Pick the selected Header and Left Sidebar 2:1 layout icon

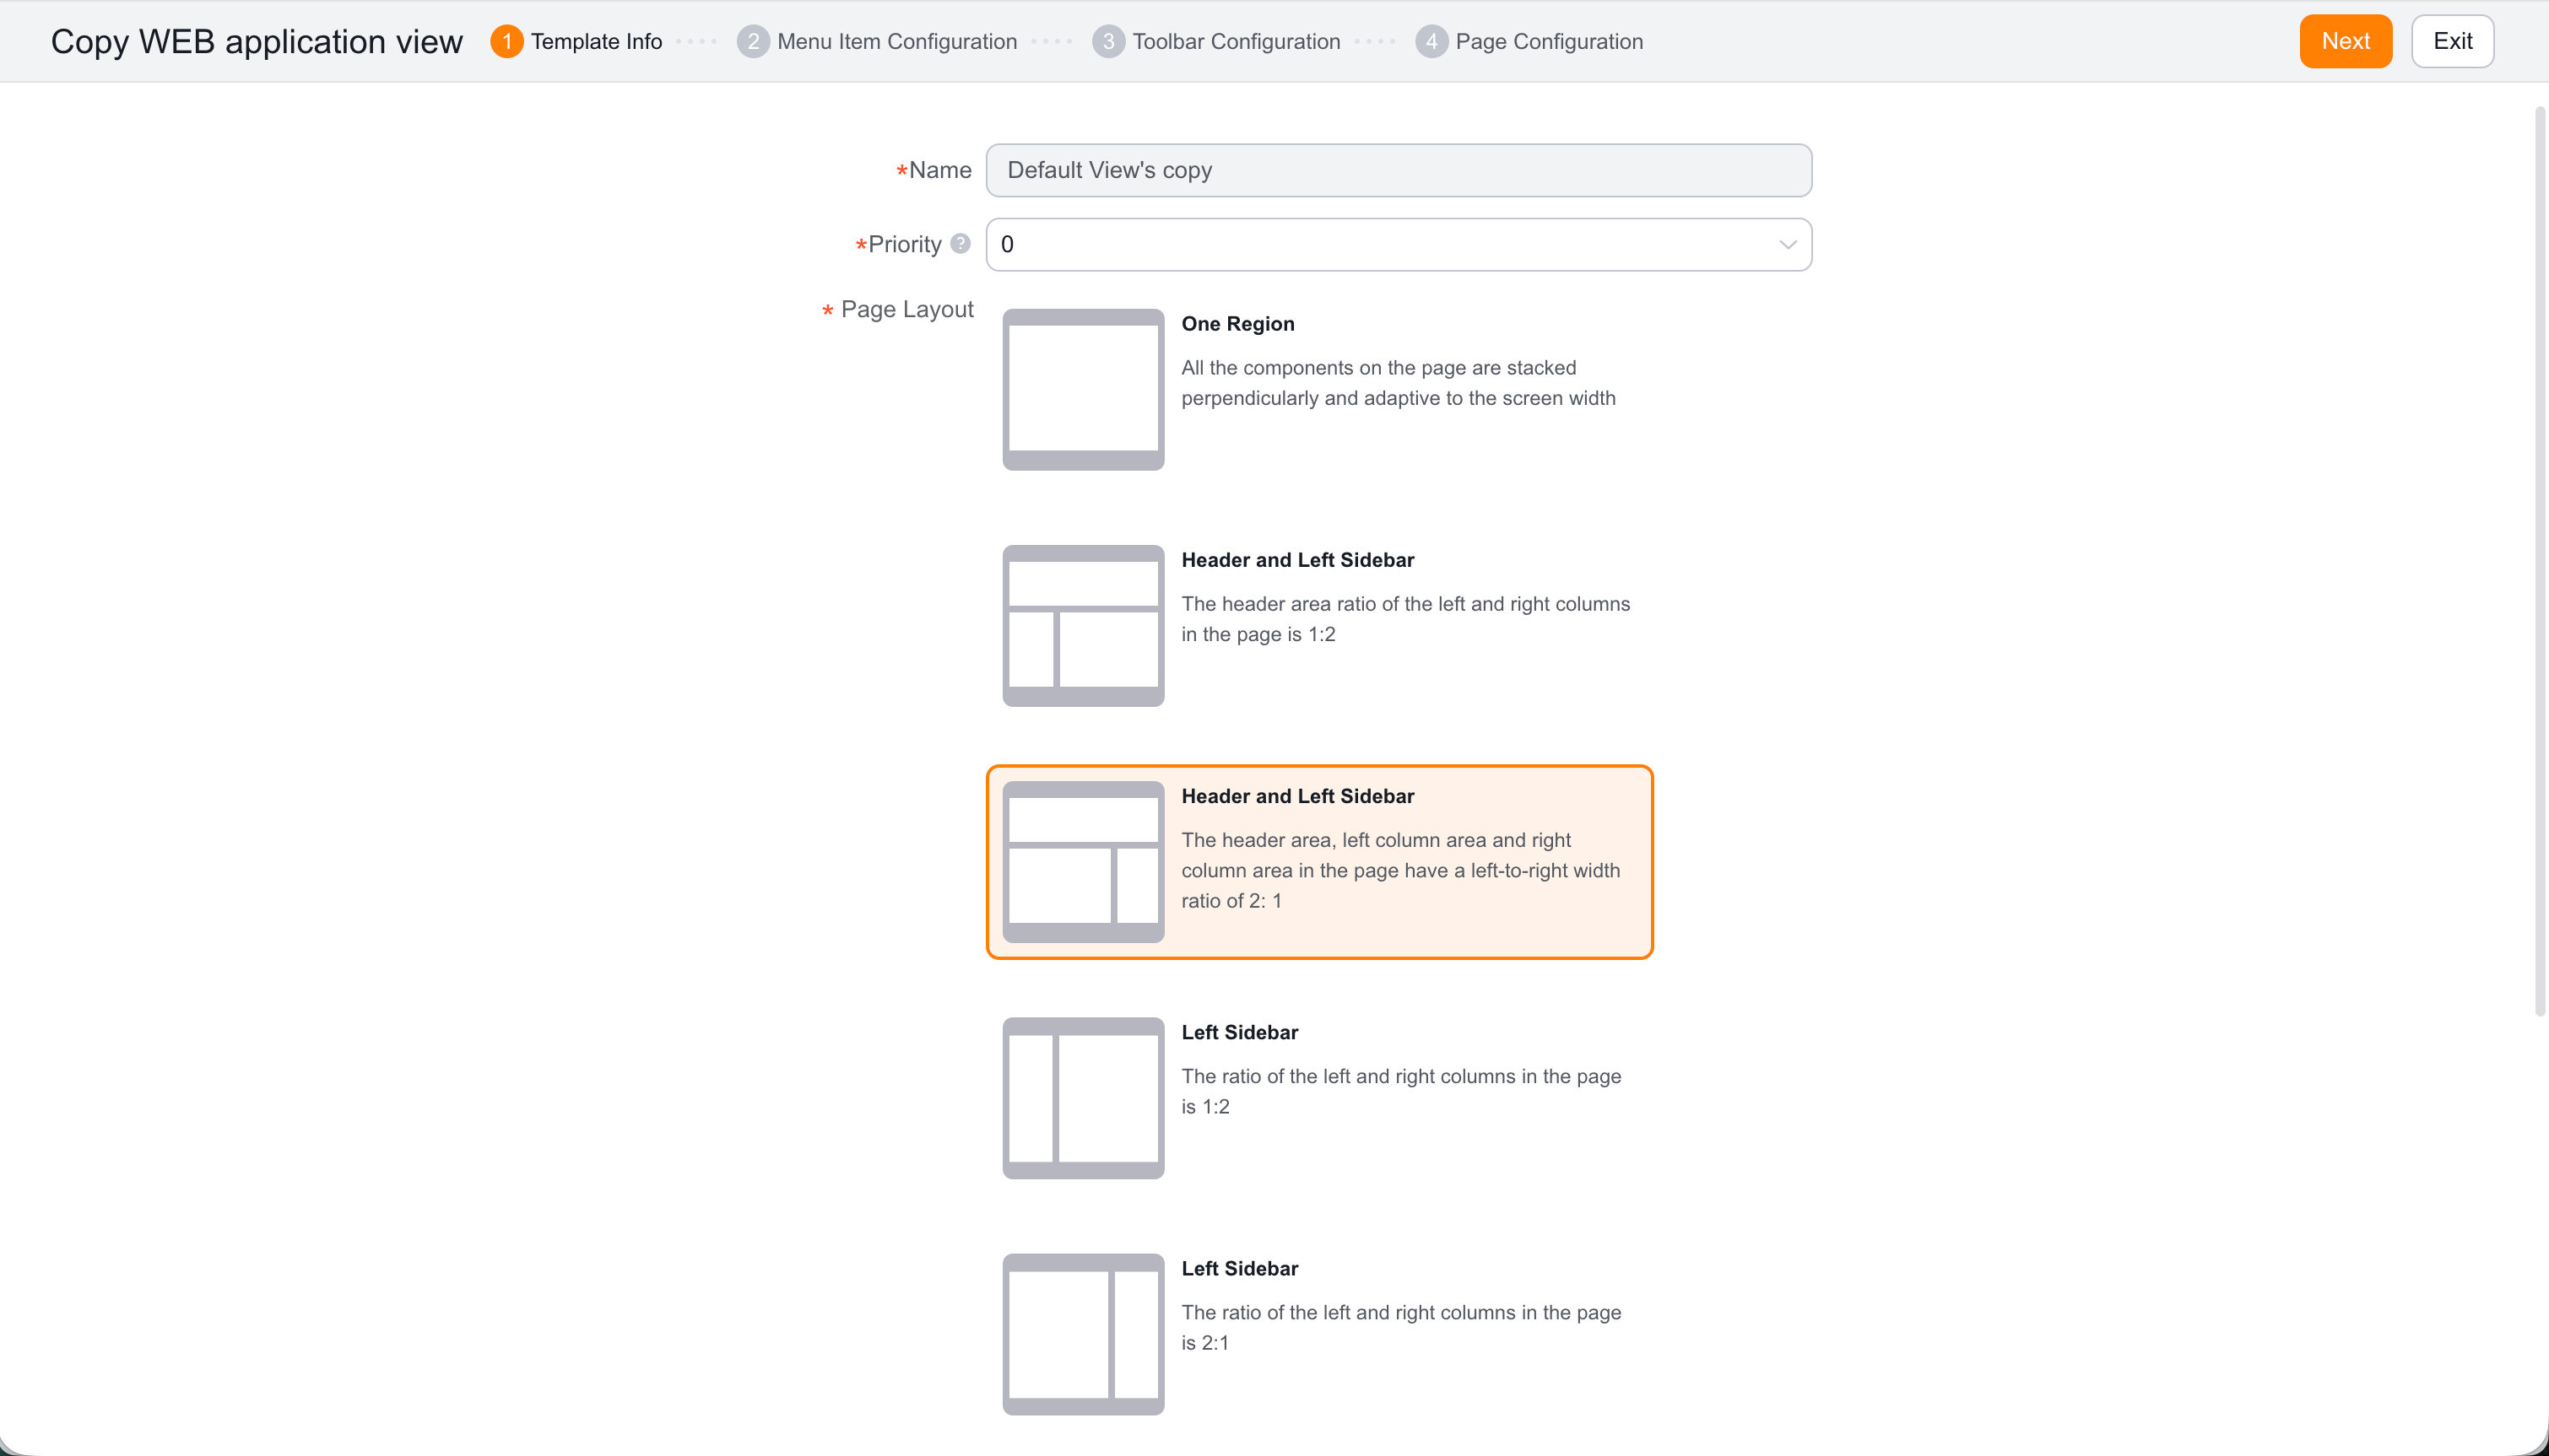pos(1084,861)
